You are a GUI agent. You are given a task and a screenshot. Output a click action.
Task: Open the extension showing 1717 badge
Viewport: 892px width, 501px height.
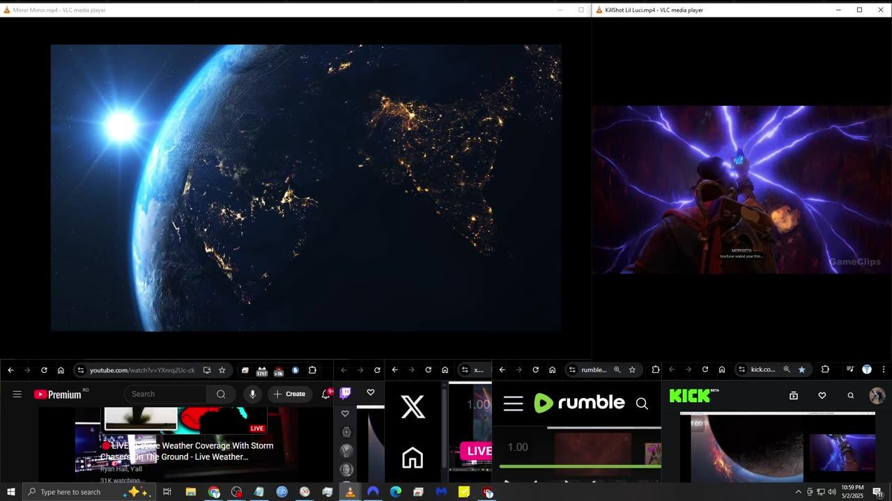click(x=262, y=371)
